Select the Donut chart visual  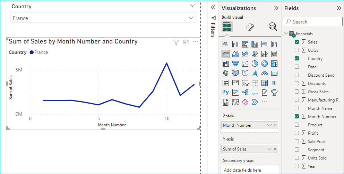coord(265,64)
